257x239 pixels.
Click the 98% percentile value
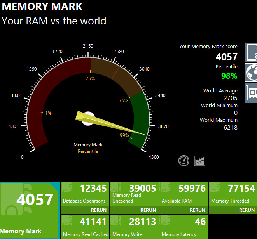229,76
